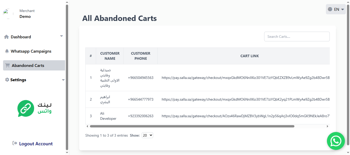Screen dimensions: 350x155
Task: Open the first cart checkout link
Action: tap(245, 78)
